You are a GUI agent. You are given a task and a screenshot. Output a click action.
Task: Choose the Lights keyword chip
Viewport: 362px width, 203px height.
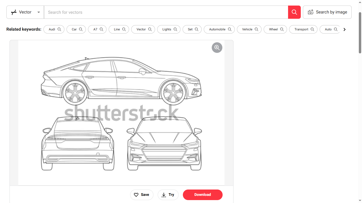pos(169,29)
